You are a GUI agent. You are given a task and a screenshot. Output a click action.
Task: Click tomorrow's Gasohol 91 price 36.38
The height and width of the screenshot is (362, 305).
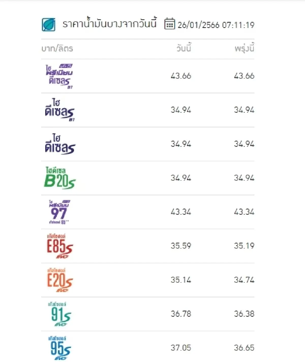pos(244,314)
